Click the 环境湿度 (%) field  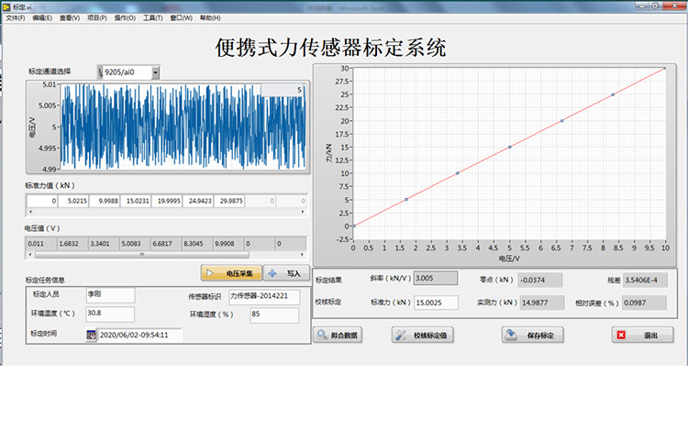point(273,314)
